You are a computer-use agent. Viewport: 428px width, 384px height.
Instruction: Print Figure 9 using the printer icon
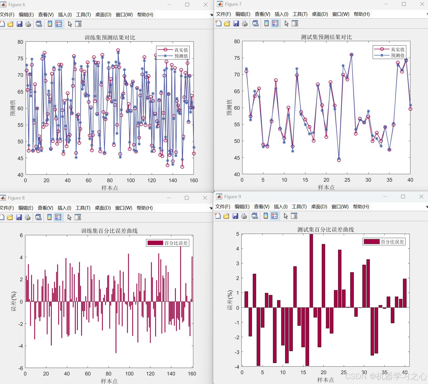coord(244,216)
